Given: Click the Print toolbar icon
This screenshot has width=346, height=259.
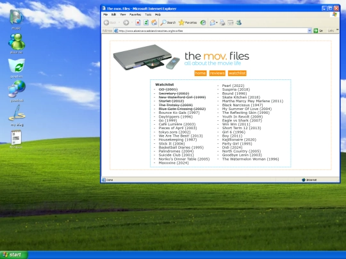Looking at the screenshot, I should pyautogui.click(x=222, y=22).
